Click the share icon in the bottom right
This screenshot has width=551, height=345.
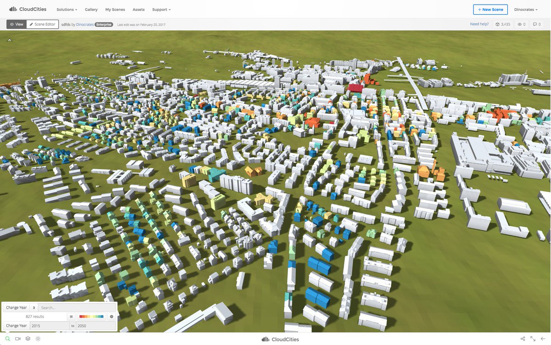coord(523,339)
